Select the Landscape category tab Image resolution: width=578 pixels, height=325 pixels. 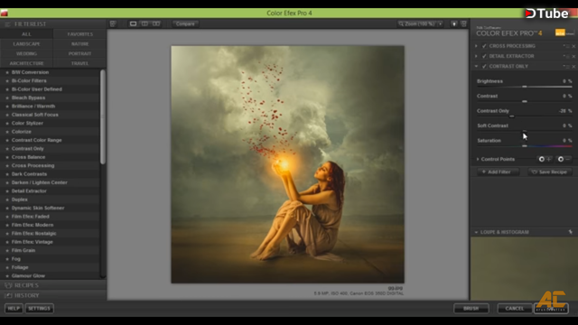coord(26,44)
